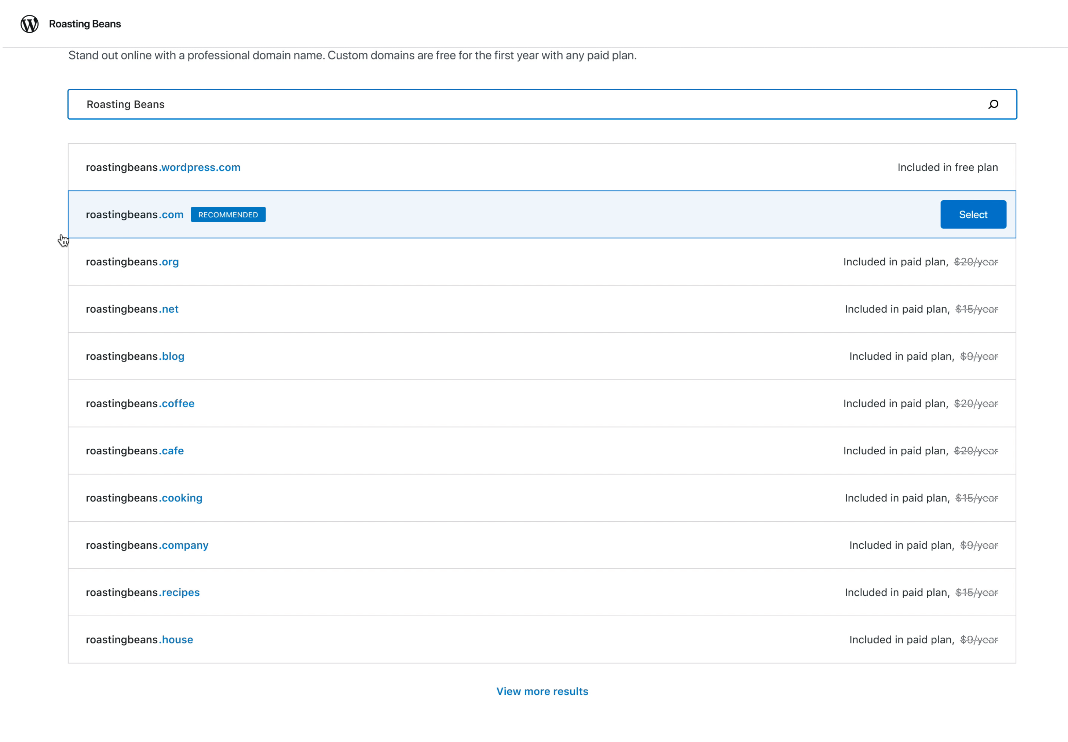Choose the free roastingbeans.wordpress.com domain

point(163,168)
